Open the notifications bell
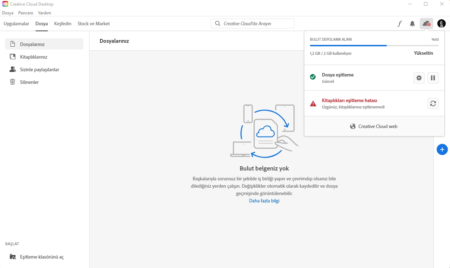 tap(412, 24)
